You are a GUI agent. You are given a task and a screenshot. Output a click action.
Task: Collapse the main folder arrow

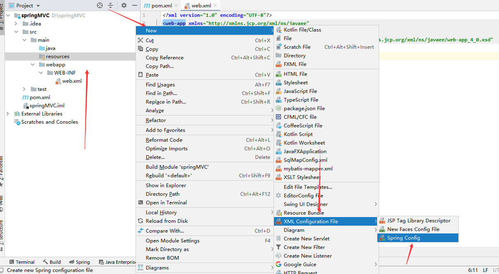(x=25, y=40)
